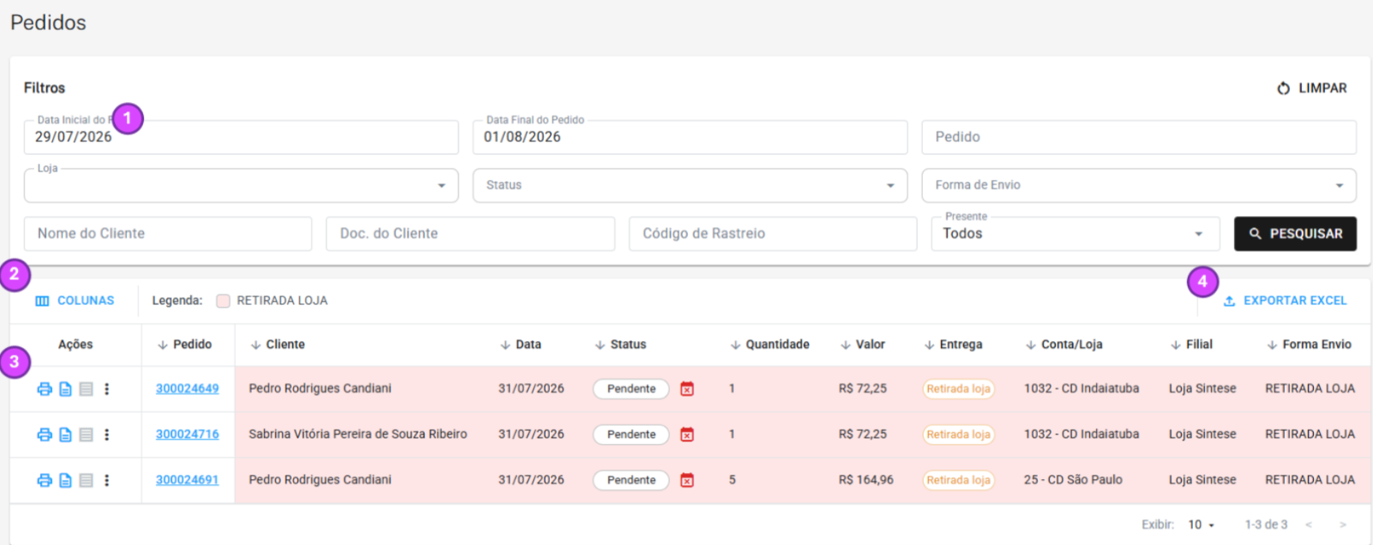Sort table by Status column

pyautogui.click(x=620, y=344)
